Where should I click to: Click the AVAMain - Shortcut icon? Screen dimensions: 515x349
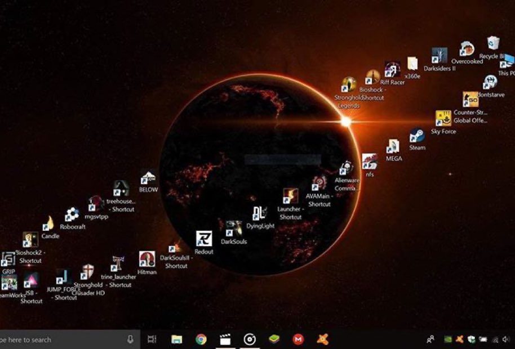click(x=319, y=183)
